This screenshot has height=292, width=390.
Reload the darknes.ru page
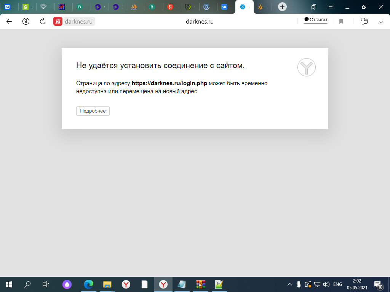click(43, 22)
